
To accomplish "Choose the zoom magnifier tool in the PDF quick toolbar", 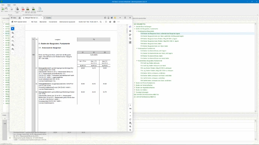I will point(13,33).
